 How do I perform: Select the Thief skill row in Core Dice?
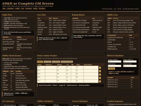pos(53,30)
